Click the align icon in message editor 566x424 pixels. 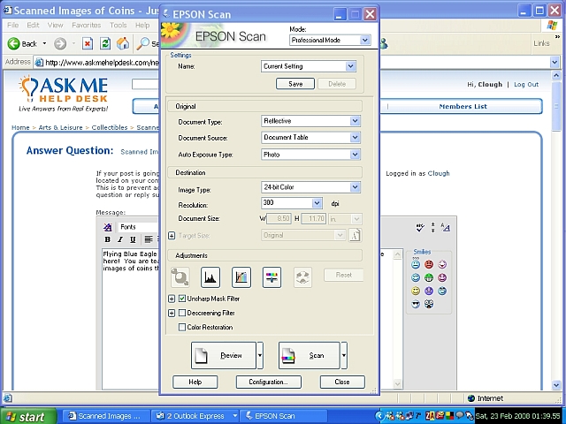[x=149, y=239]
